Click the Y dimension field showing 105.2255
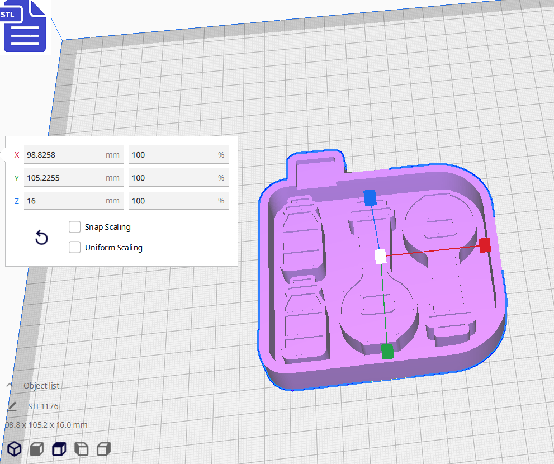The image size is (554, 464). pyautogui.click(x=73, y=177)
